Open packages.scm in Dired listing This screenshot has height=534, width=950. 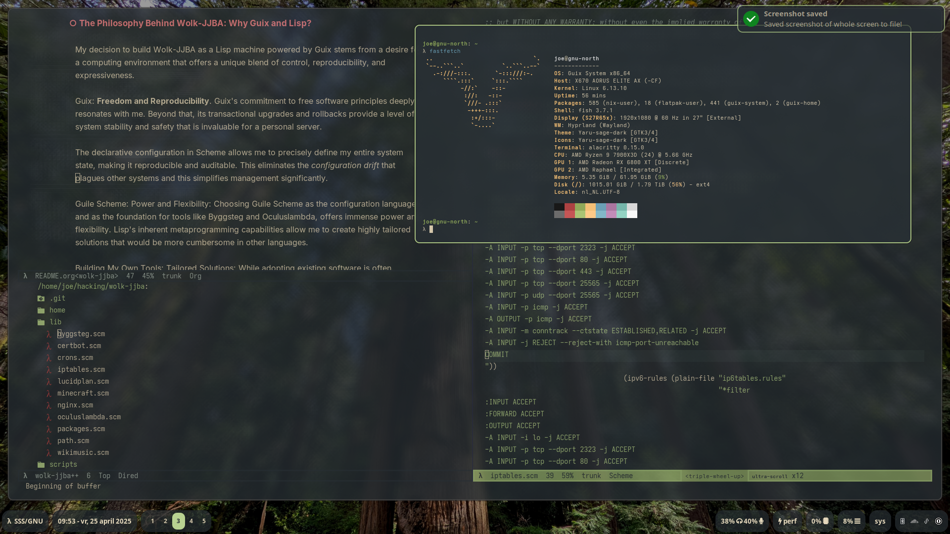pyautogui.click(x=81, y=429)
